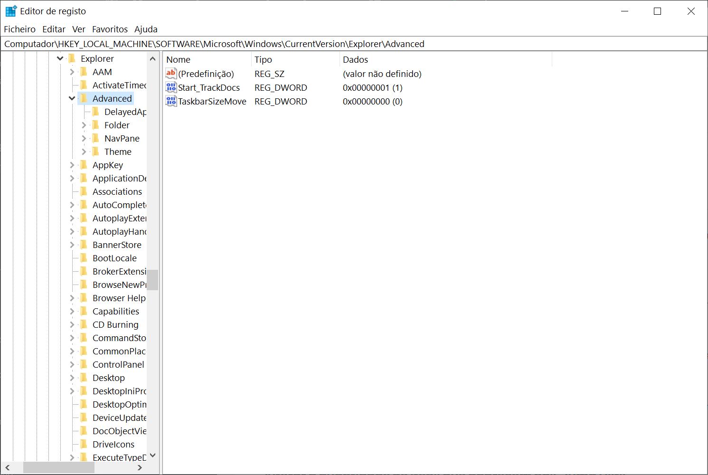Viewport: 708px width, 475px height.
Task: Select the (Predefinição) value name
Action: coord(206,74)
